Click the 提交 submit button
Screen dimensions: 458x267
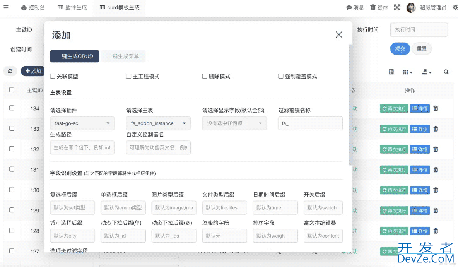(x=400, y=49)
